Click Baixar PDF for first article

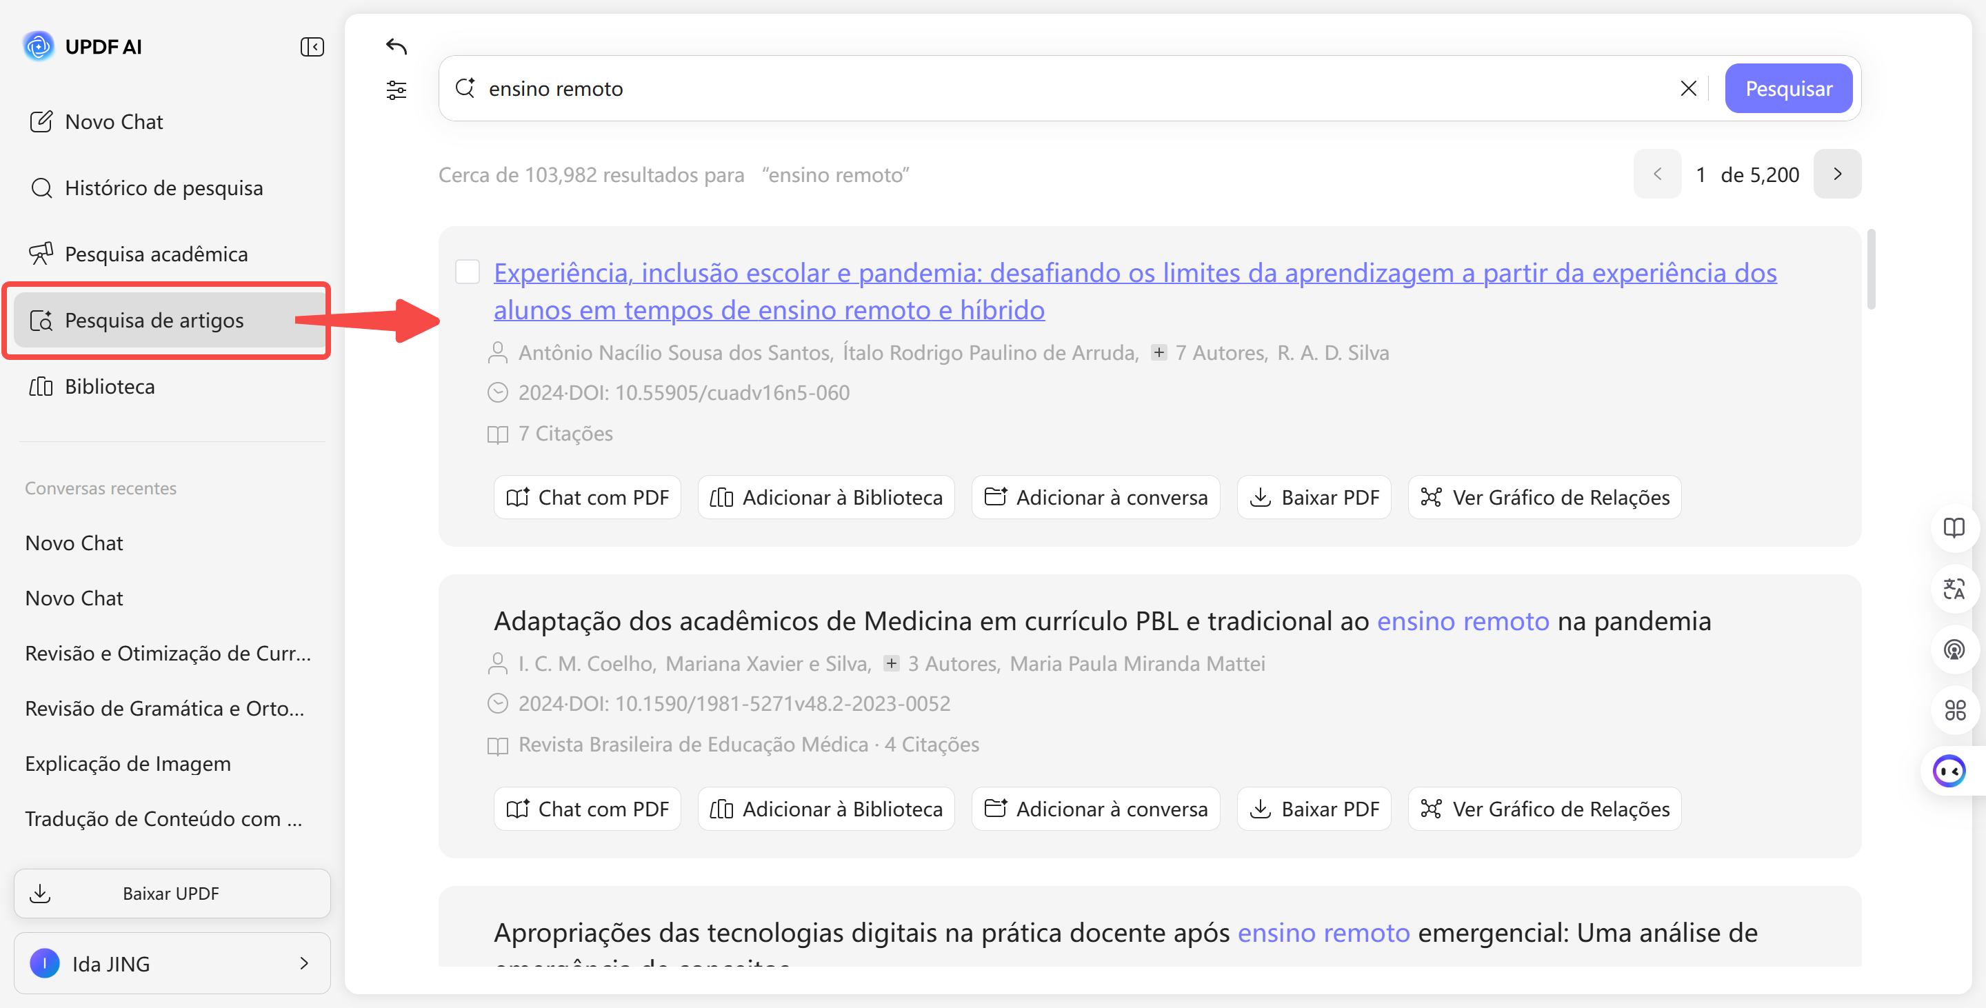click(x=1314, y=497)
